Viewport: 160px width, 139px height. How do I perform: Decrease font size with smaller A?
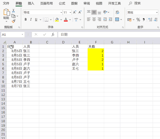tap(80, 12)
